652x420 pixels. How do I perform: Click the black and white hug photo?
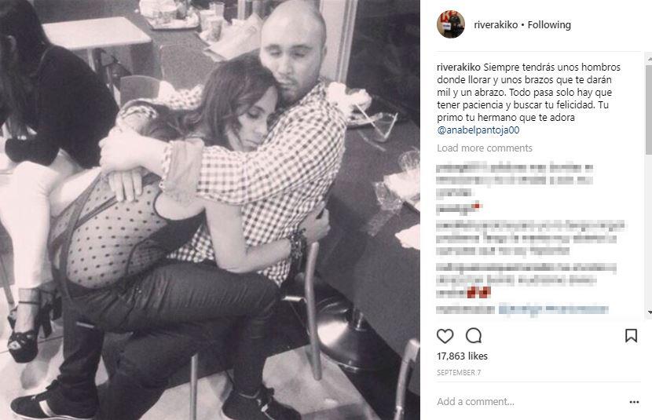[210, 210]
